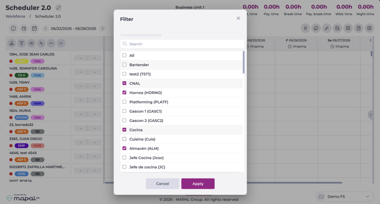This screenshot has width=380, height=204.
Task: Click the clock history icon in the top toolbar
Action: [x=316, y=28]
